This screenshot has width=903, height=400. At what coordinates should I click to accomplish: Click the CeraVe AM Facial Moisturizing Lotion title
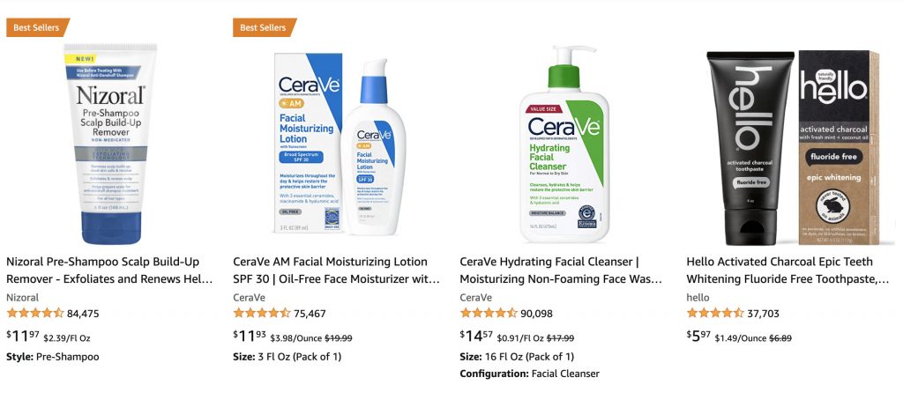pos(336,270)
